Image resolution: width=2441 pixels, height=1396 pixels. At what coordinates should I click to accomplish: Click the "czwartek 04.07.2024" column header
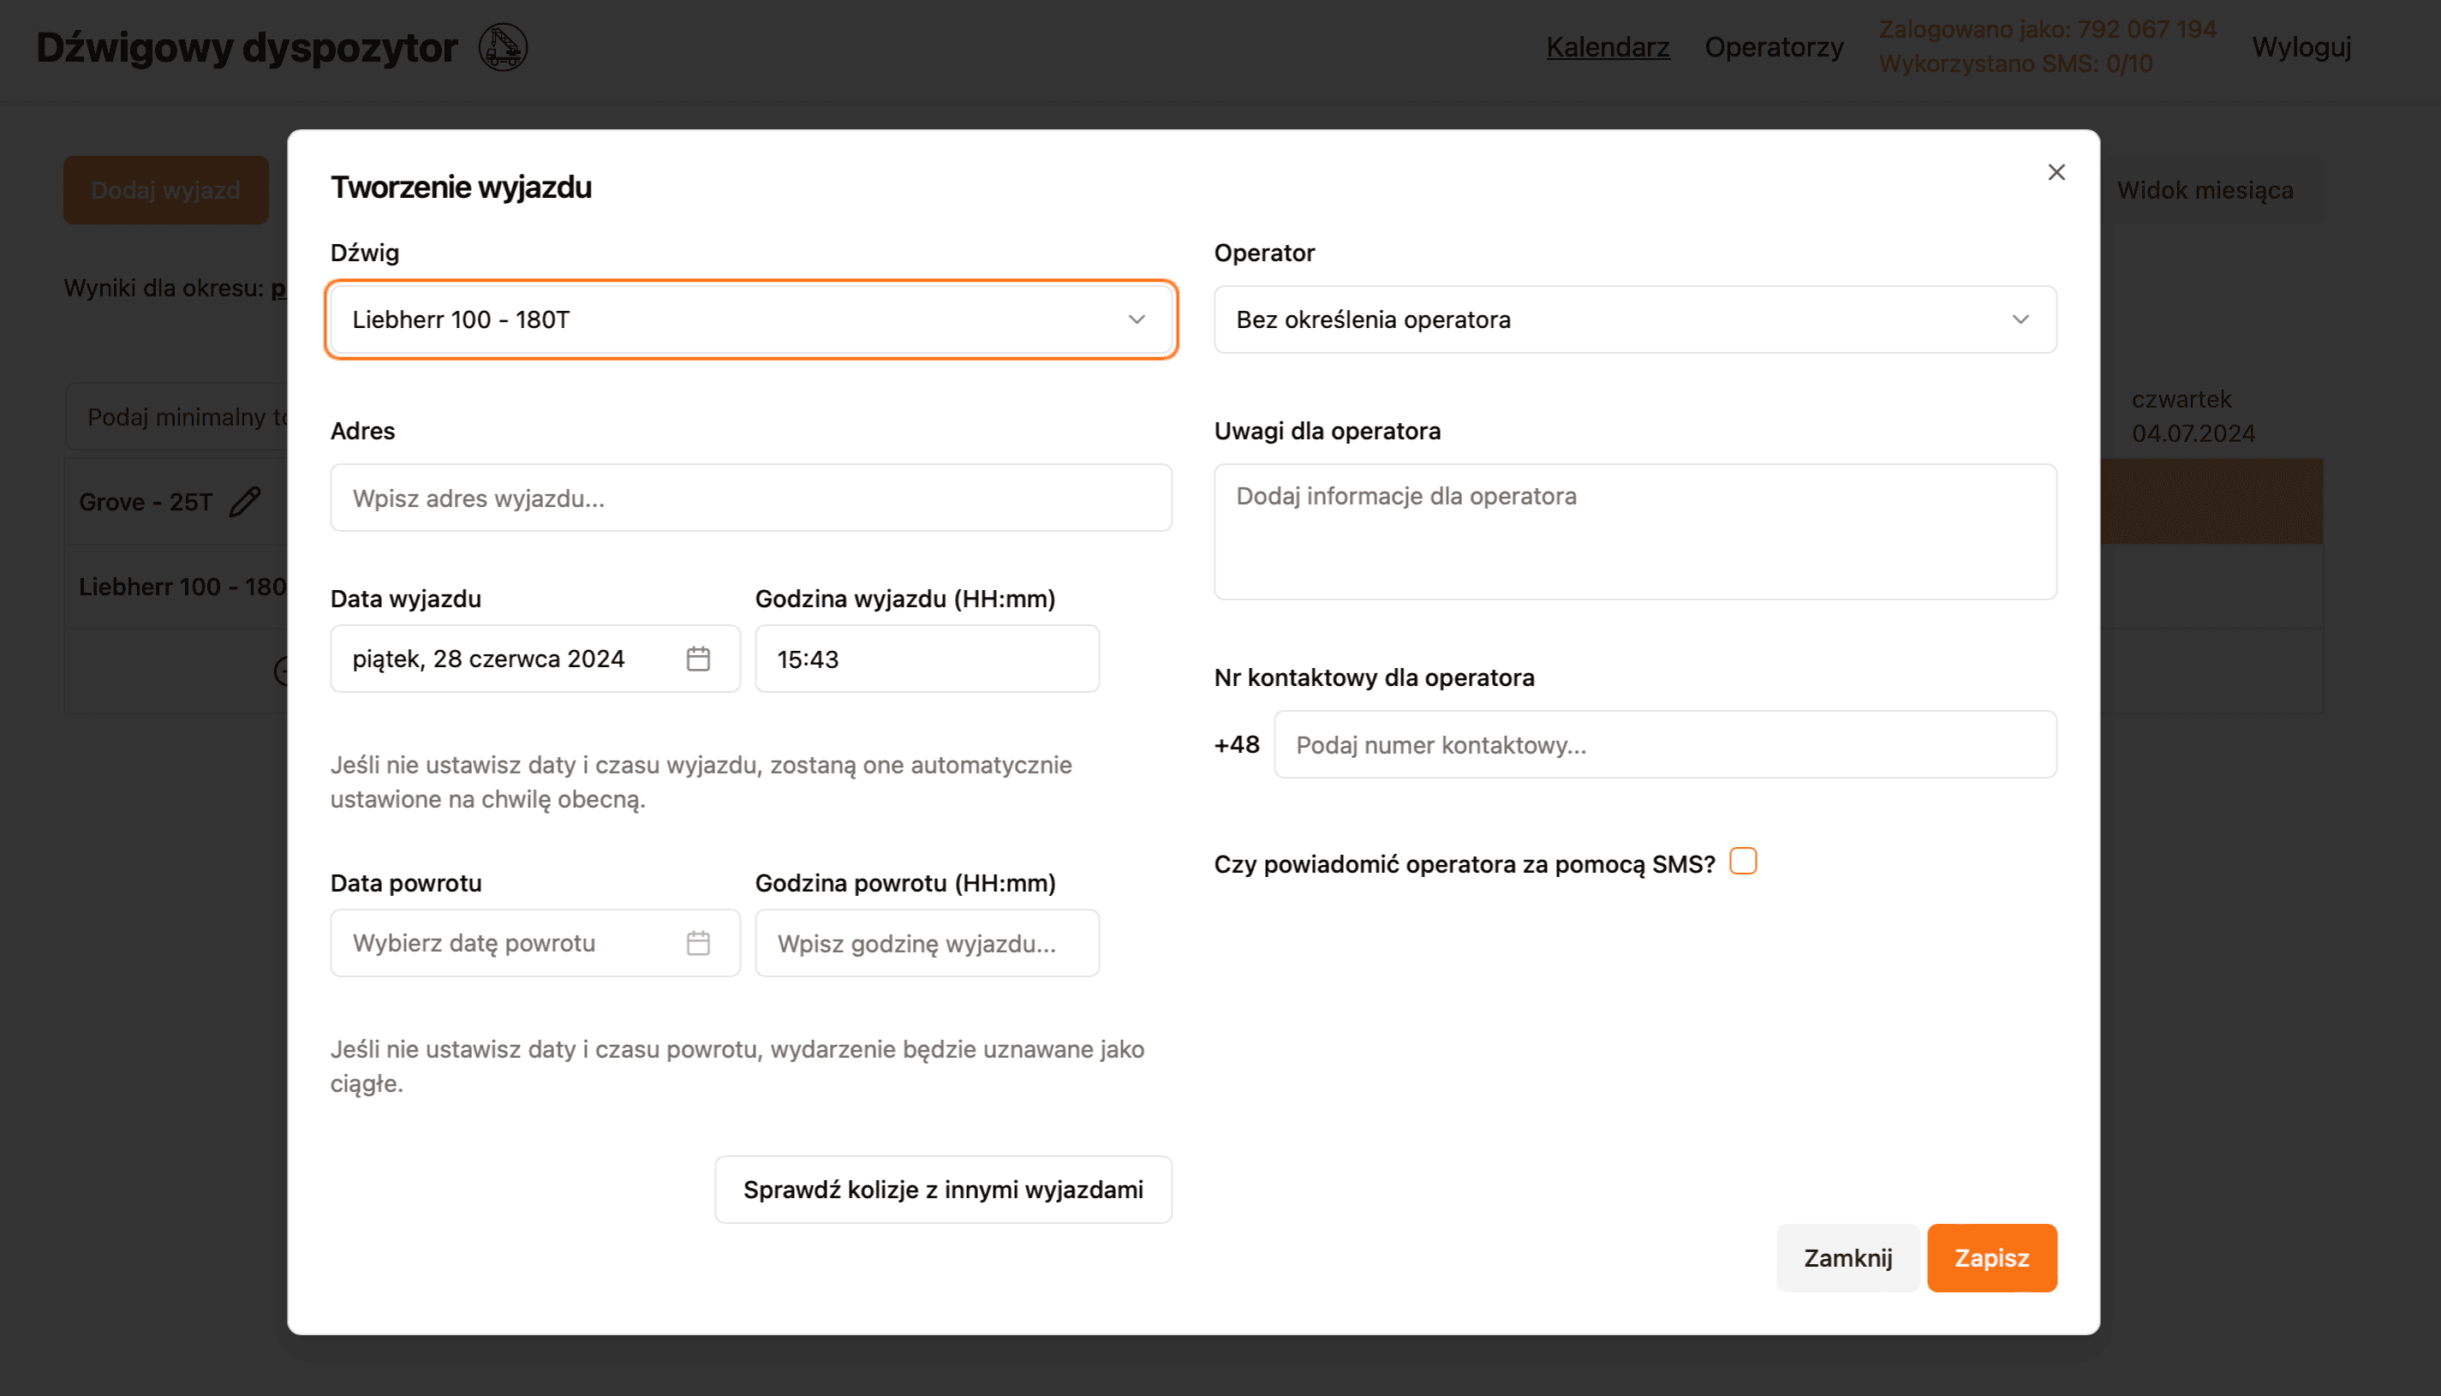click(2192, 416)
